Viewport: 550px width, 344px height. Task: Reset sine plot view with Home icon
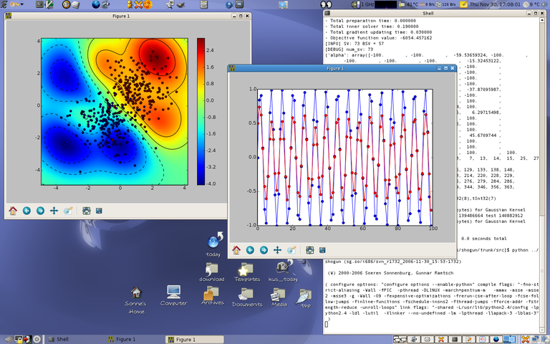[x=236, y=250]
